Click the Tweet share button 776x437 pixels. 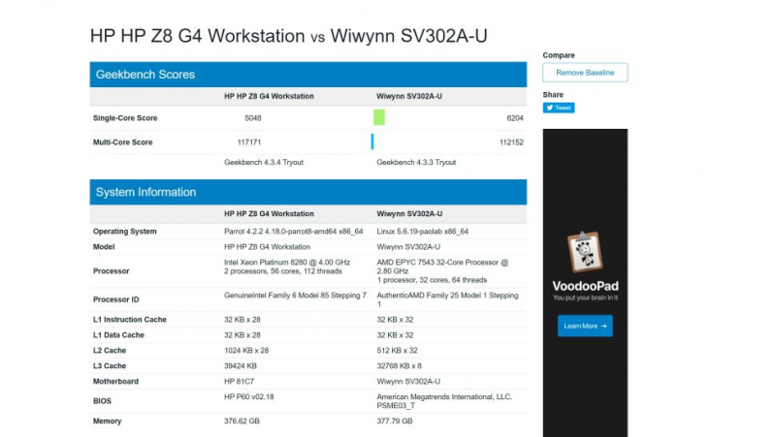tap(559, 108)
